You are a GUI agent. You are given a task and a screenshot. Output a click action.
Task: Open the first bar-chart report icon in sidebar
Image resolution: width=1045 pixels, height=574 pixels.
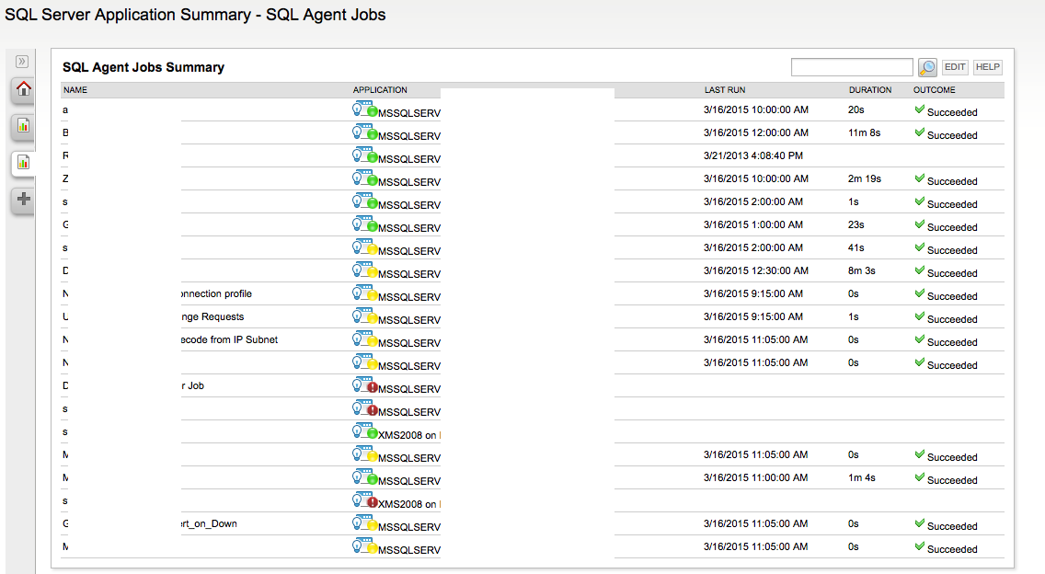(21, 126)
